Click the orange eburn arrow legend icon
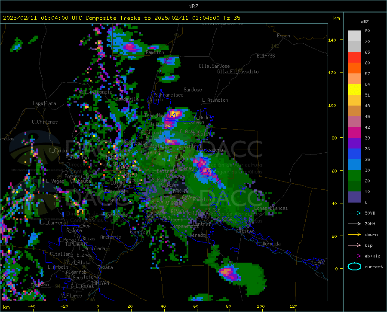The image size is (387, 312). coord(354,235)
